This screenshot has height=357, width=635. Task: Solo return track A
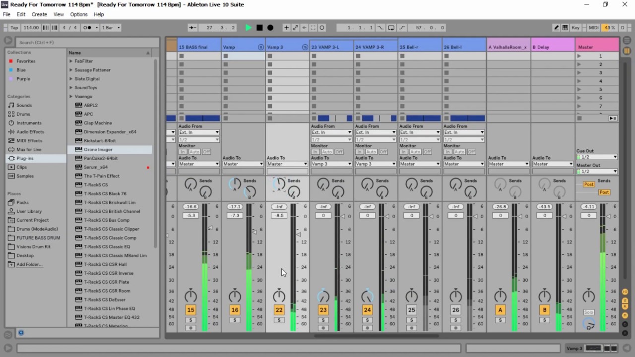pos(500,320)
